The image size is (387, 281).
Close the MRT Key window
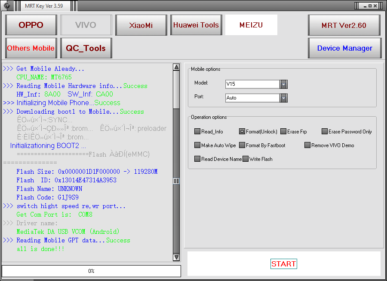(375, 6)
